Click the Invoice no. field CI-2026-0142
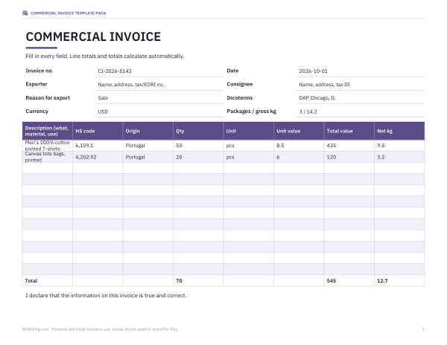 [159, 71]
